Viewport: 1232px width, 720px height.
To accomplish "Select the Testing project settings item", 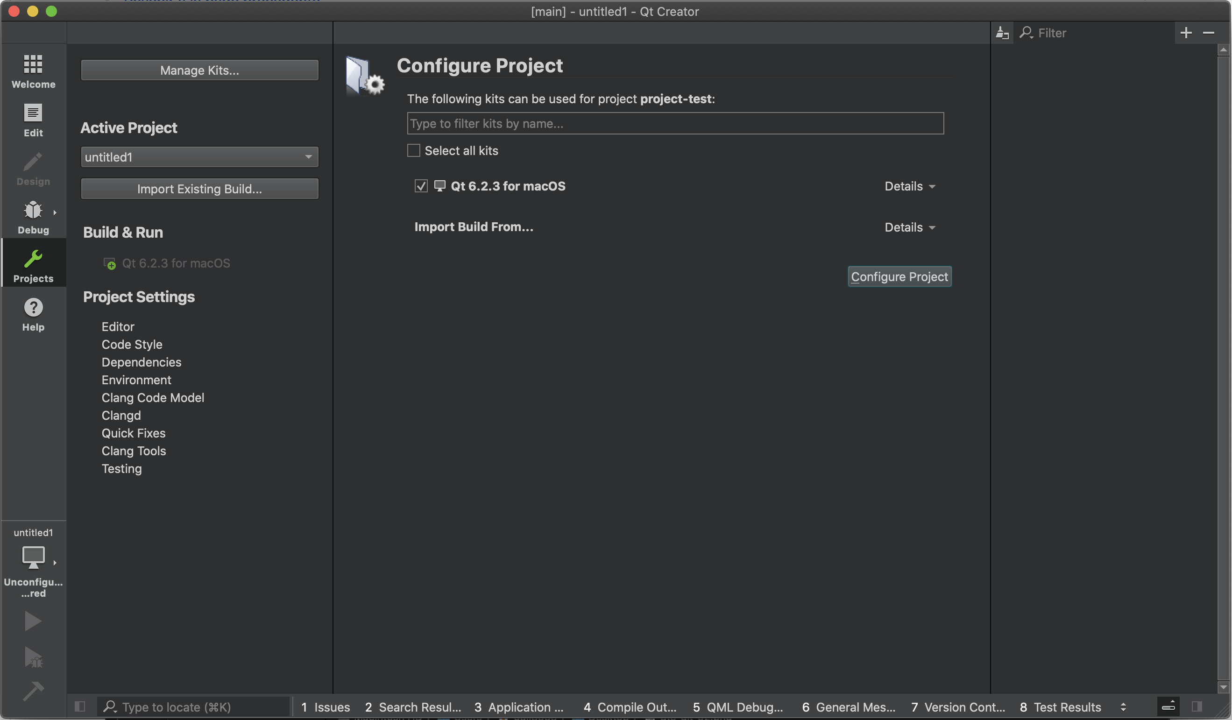I will click(x=121, y=469).
